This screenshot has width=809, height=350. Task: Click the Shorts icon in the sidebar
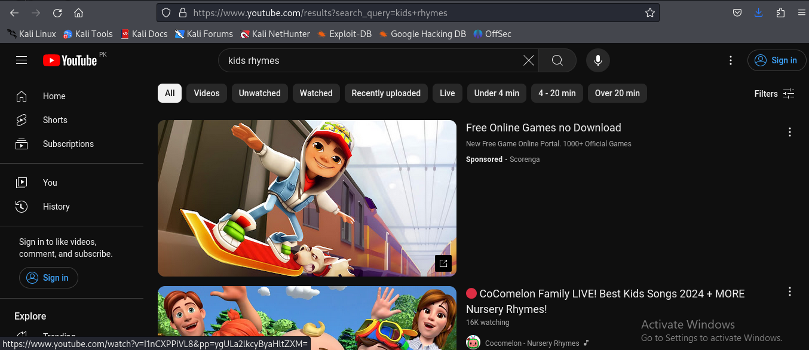pos(22,120)
